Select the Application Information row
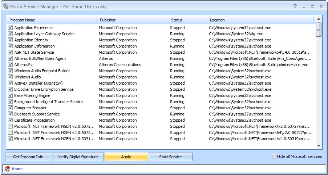328x175 pixels. [x=161, y=46]
